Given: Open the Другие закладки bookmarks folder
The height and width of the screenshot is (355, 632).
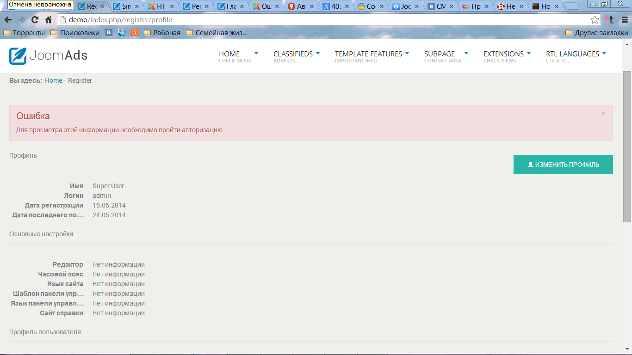Looking at the screenshot, I should pyautogui.click(x=596, y=33).
